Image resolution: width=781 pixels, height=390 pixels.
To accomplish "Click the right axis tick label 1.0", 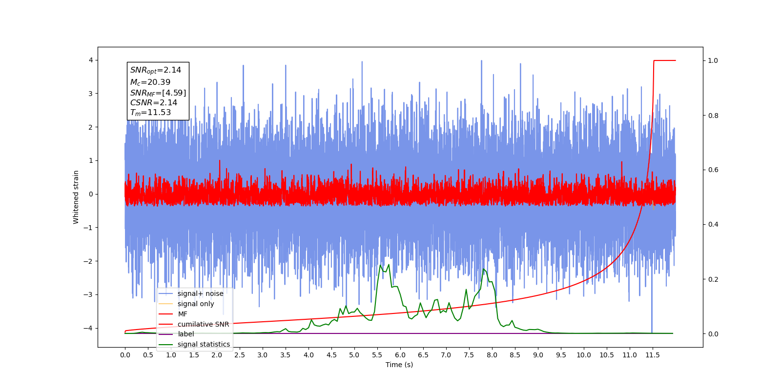I will point(713,61).
